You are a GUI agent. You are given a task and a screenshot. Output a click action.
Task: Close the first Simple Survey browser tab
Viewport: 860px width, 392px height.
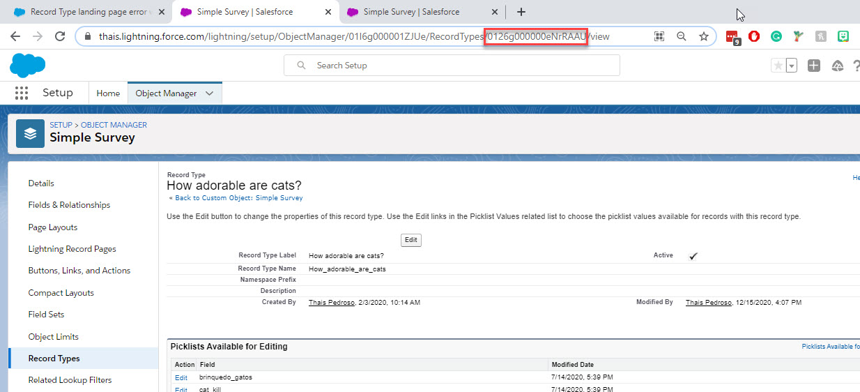click(329, 12)
